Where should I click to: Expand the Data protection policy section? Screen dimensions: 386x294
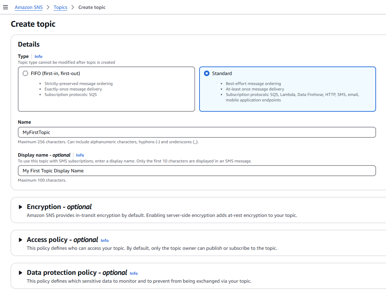pyautogui.click(x=21, y=273)
